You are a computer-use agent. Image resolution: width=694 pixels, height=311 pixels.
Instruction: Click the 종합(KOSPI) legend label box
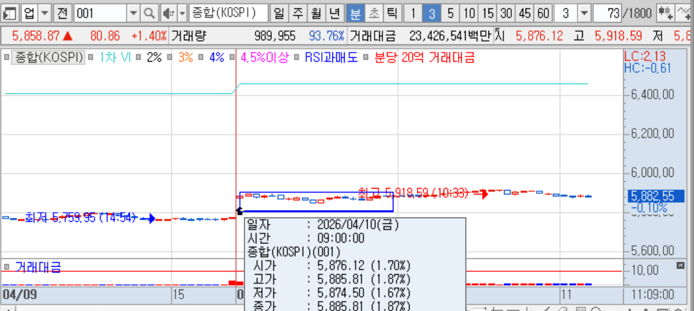click(x=49, y=57)
